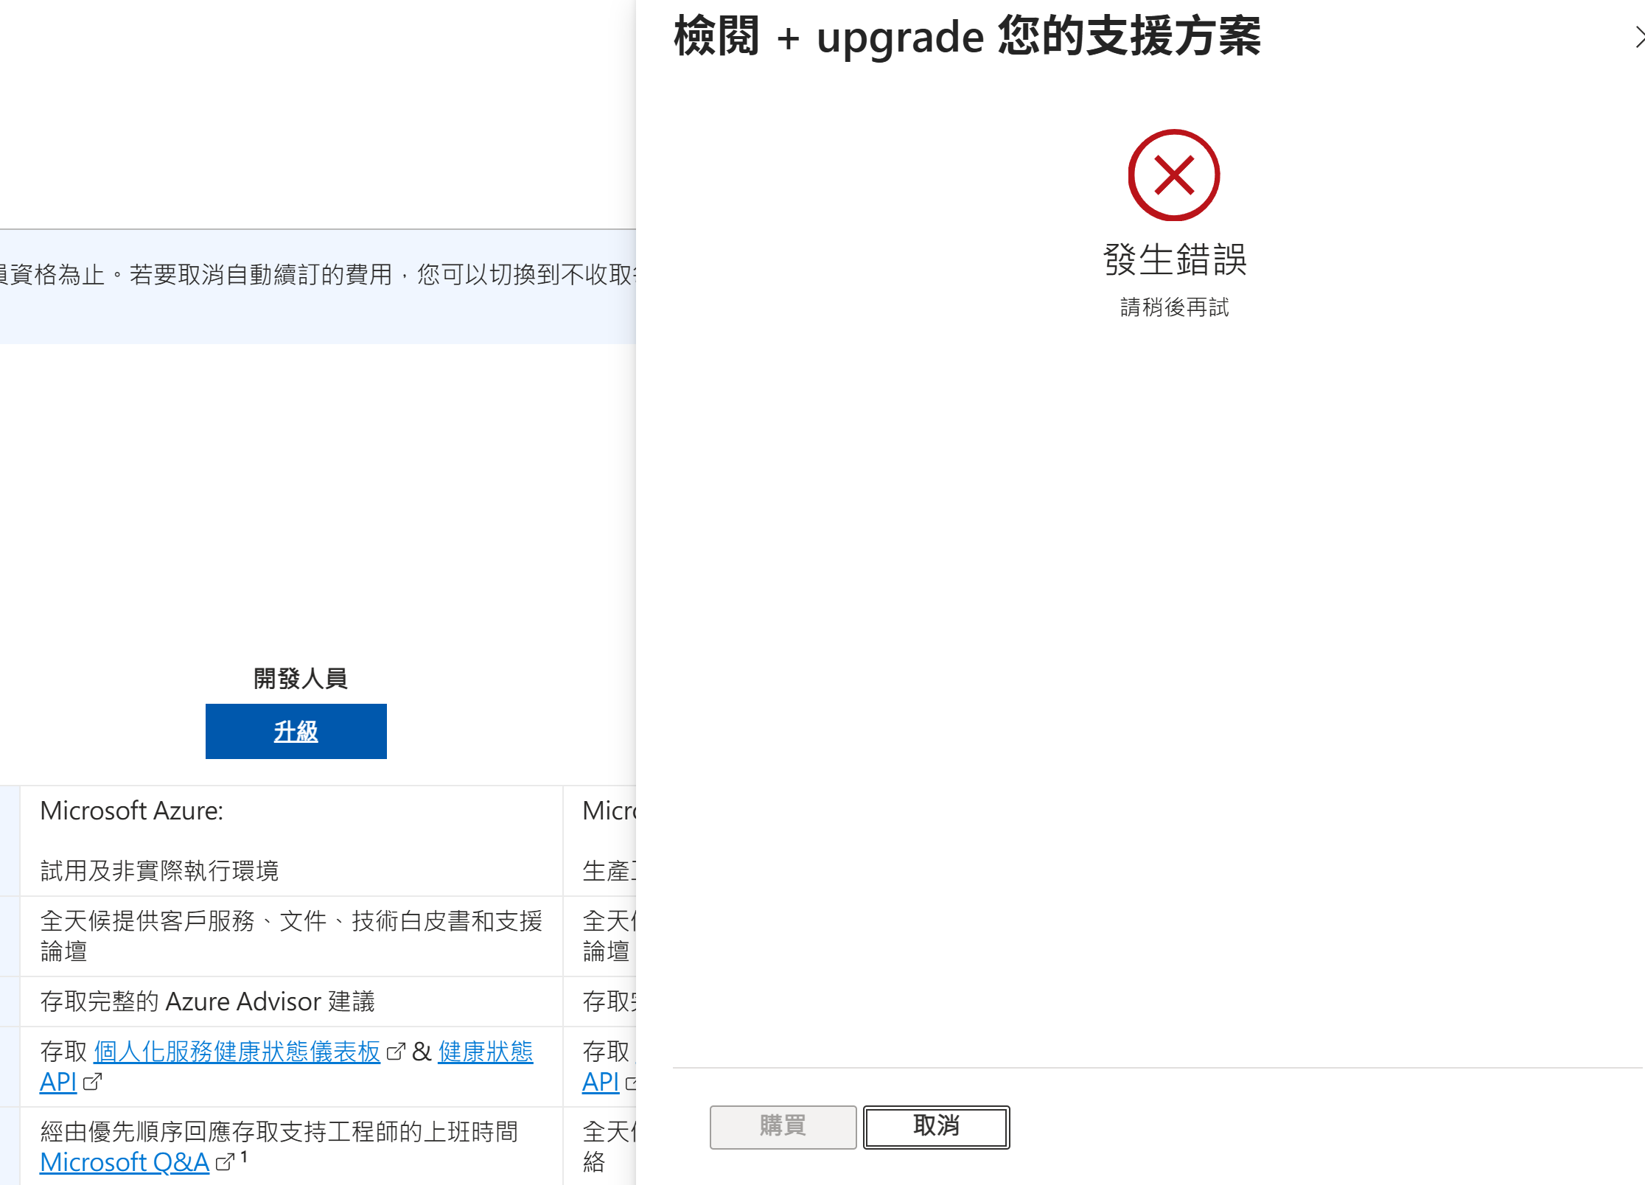Select the 存取完整的 Azure Advisor 建議 row

[209, 1002]
